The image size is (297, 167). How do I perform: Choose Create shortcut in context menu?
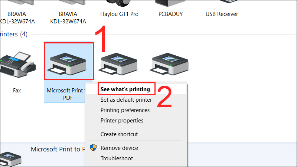(119, 134)
